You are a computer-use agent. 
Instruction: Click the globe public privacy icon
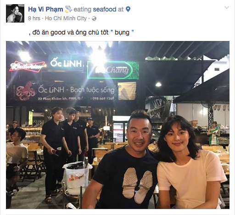click(94, 18)
